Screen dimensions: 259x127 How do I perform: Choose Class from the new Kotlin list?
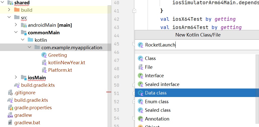point(196,58)
